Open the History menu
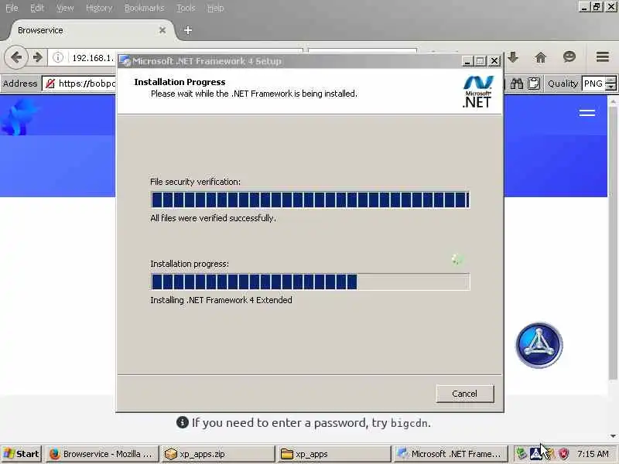This screenshot has height=464, width=619. (99, 8)
